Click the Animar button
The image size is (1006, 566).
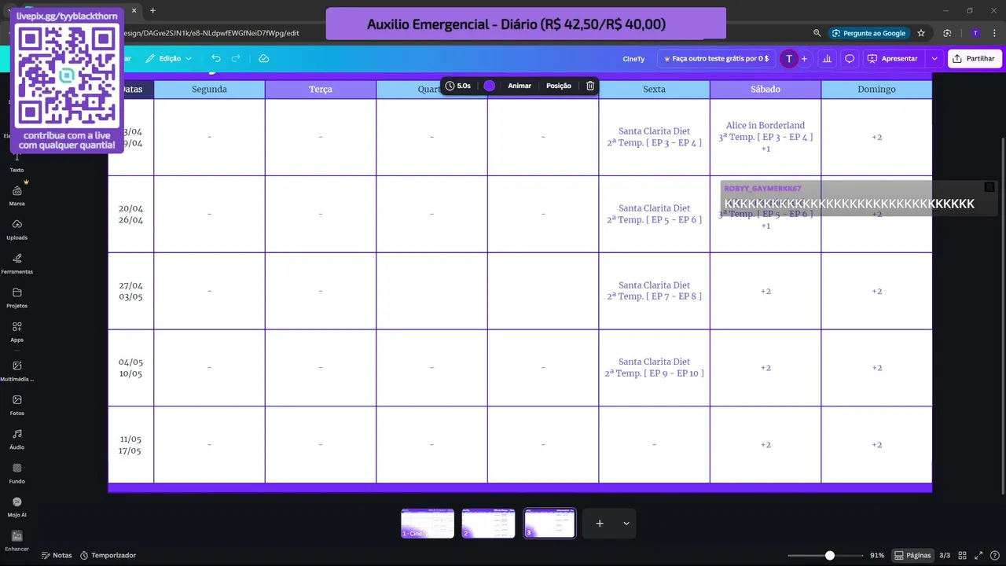[520, 86]
